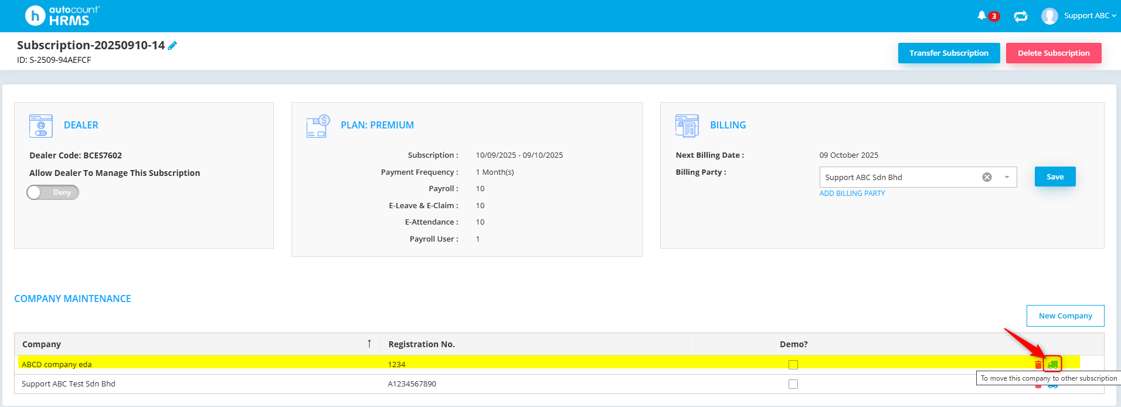Click the 1 Month(s) payment frequency value
The width and height of the screenshot is (1121, 407).
(495, 172)
